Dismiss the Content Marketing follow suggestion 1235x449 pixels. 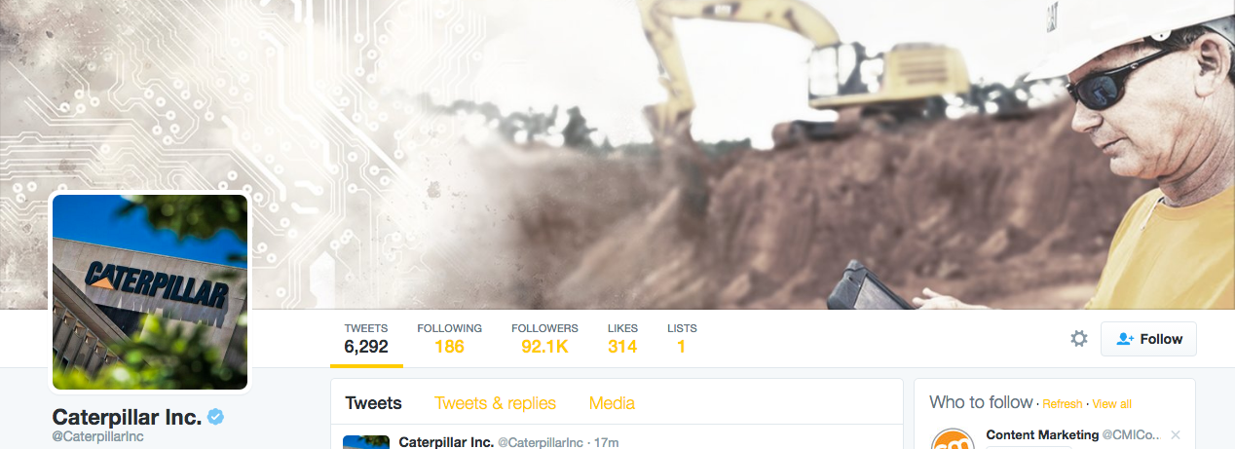coord(1176,434)
